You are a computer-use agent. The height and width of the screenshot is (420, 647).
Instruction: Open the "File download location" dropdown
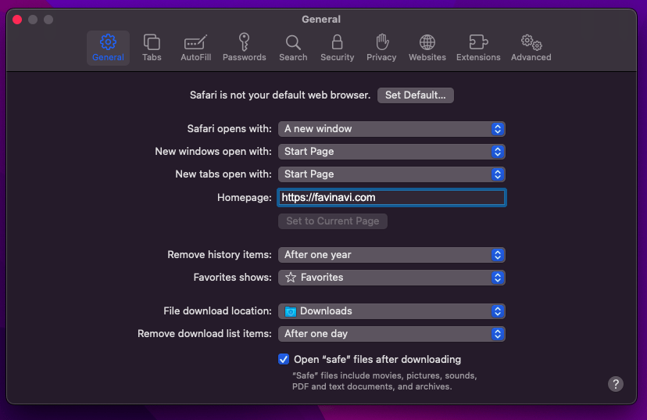[x=391, y=311]
